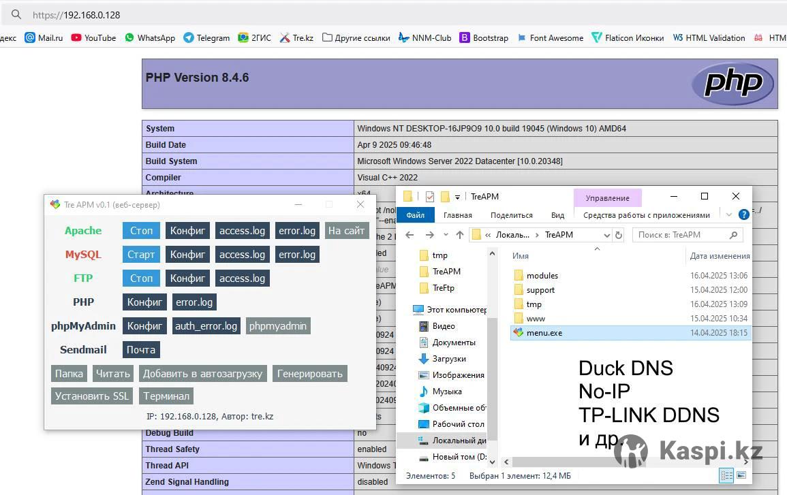The image size is (787, 495).
Task: Switch to the Вид ribbon tab
Action: 557,215
